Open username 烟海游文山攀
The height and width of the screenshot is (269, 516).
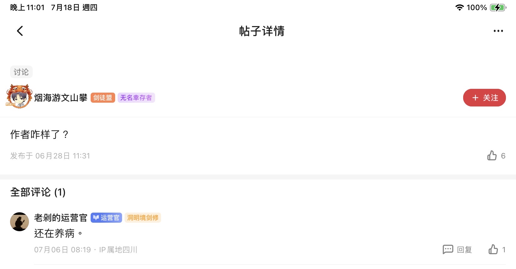pos(61,98)
